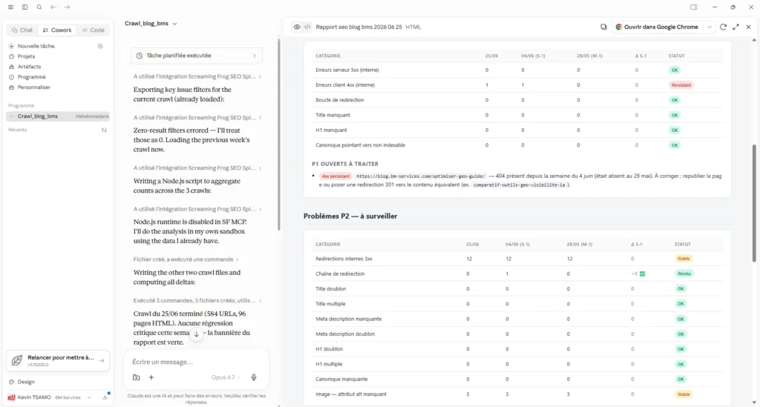Click the green check icon in Chaîne de redirection row
This screenshot has height=407, width=760.
click(x=642, y=274)
